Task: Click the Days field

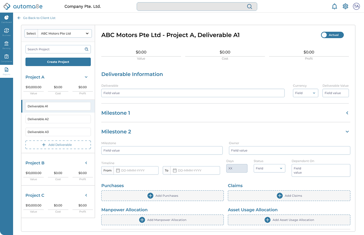Action: [237, 168]
